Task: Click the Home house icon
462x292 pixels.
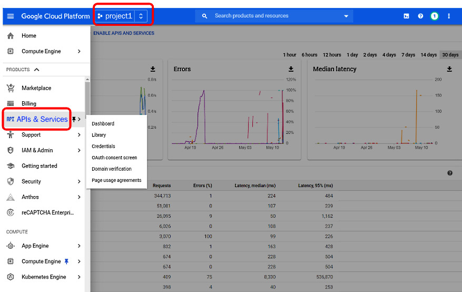Action: [11, 36]
